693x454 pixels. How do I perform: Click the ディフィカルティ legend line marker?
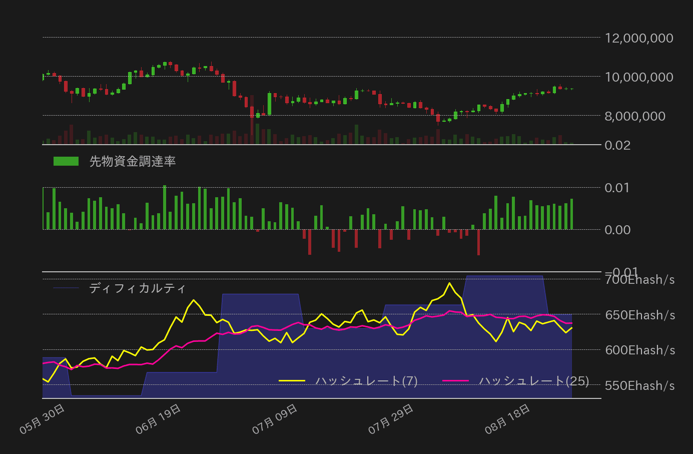pos(66,288)
